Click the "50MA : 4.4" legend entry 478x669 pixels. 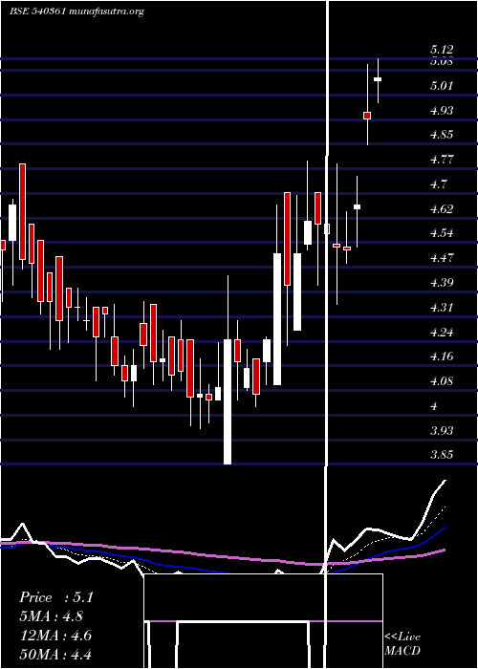pyautogui.click(x=55, y=655)
